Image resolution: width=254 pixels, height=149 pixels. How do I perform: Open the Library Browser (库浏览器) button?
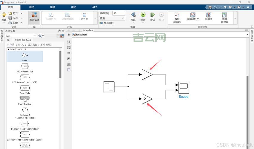tap(34, 17)
